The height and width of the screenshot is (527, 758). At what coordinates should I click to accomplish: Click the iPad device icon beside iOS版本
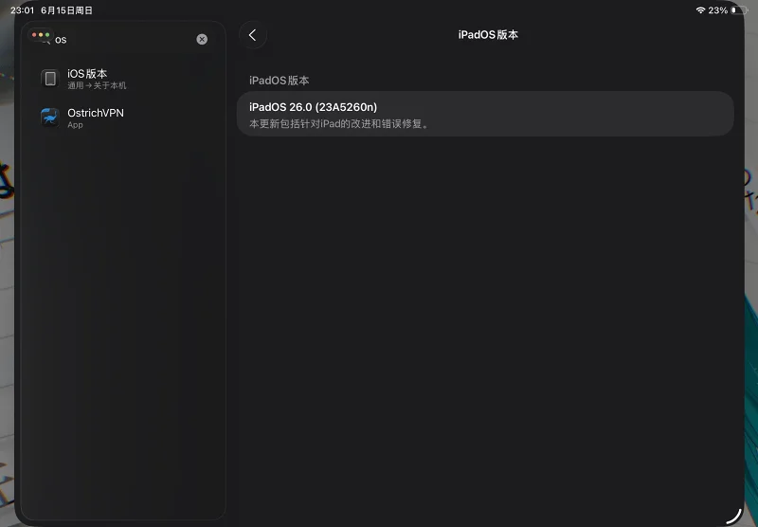[x=50, y=78]
